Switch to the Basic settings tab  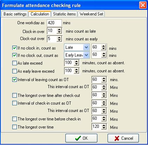point(15,14)
